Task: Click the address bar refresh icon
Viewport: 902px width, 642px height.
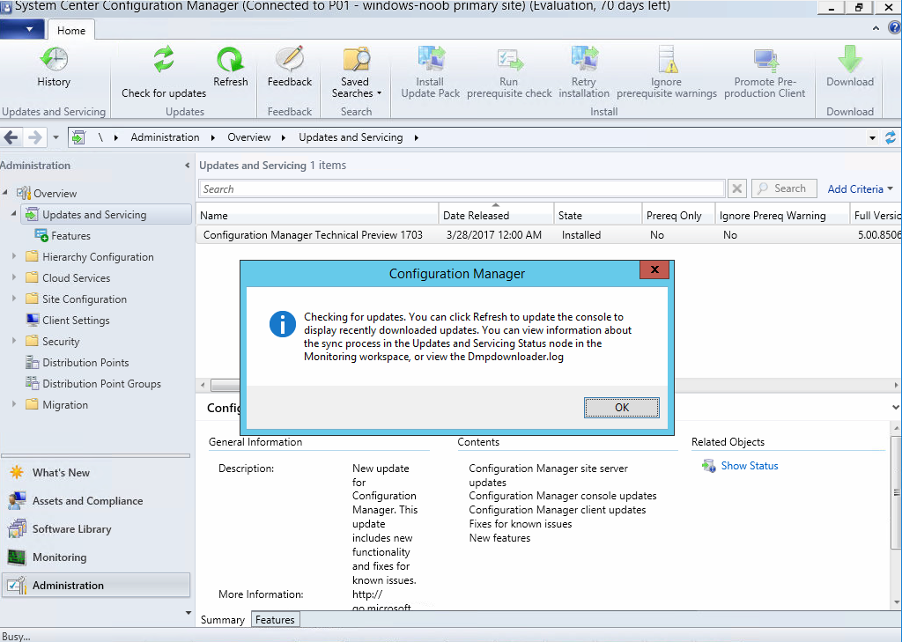Action: coord(891,137)
